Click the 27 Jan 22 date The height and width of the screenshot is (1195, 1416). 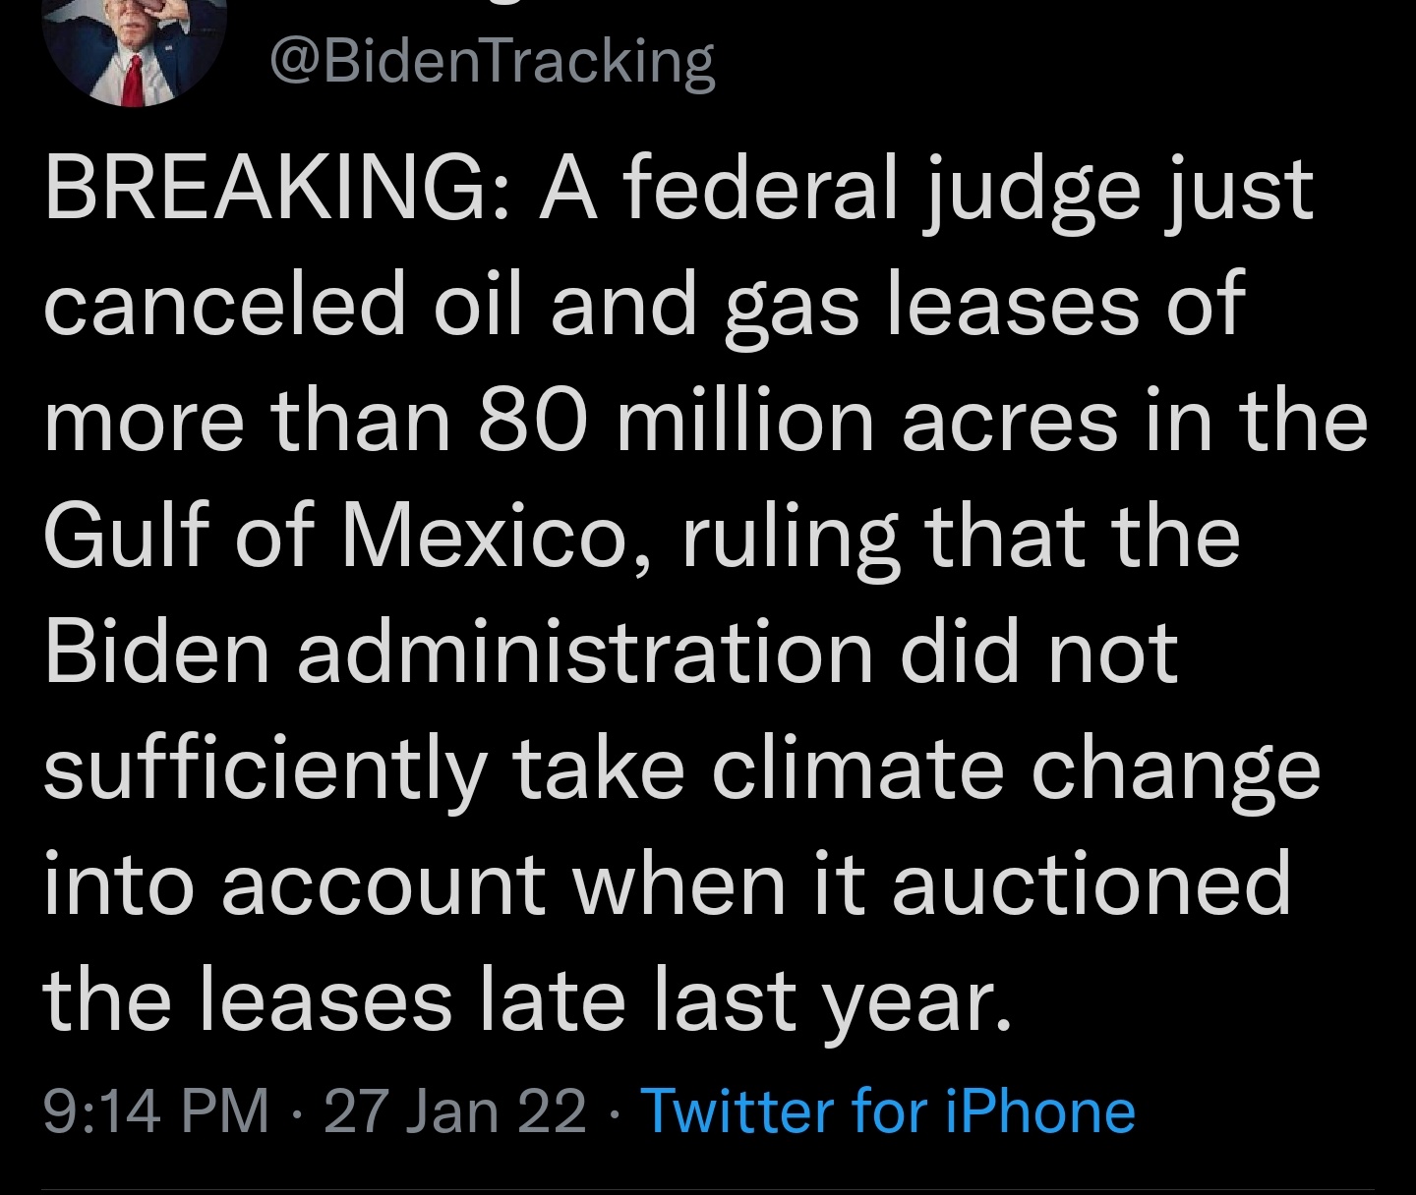click(x=454, y=1111)
